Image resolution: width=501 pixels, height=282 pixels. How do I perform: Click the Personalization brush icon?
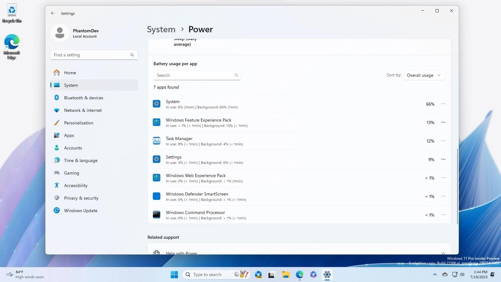click(x=57, y=123)
